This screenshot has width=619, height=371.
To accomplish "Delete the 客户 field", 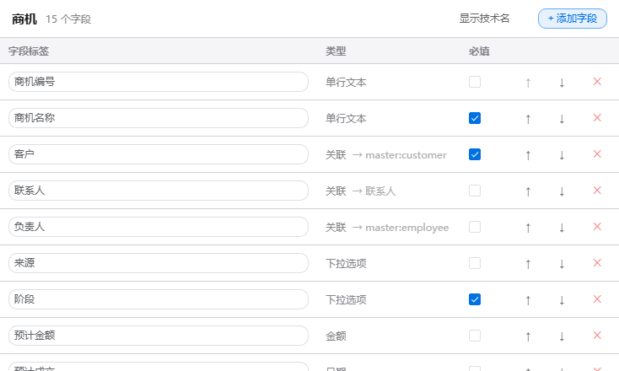I will (x=597, y=154).
